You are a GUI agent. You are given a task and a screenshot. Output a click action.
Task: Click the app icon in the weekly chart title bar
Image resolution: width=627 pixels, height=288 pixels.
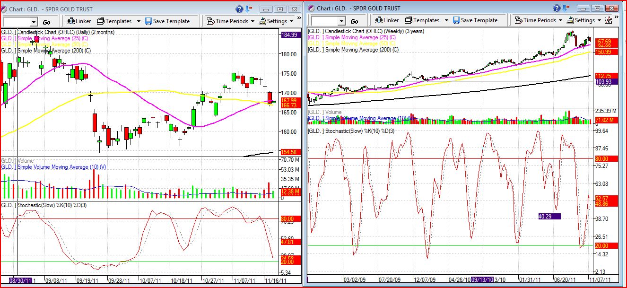coord(312,8)
